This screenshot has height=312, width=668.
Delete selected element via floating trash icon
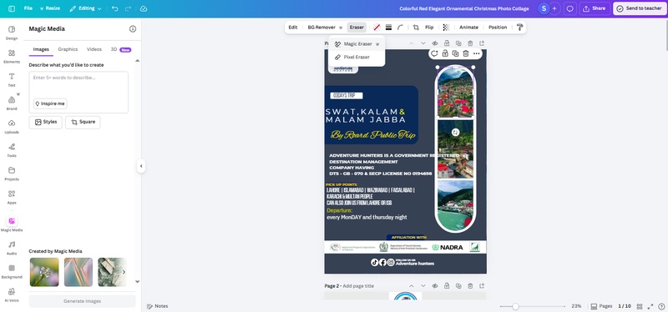coord(466,53)
